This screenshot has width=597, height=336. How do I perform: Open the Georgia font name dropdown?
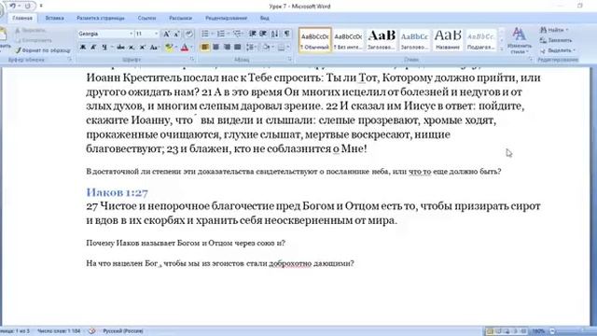131,34
